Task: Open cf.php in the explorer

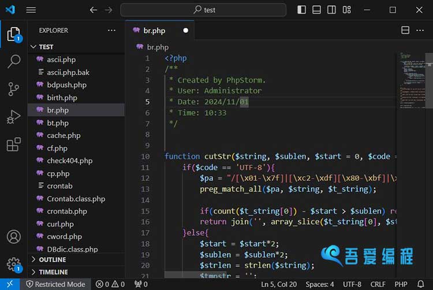Action: [76, 148]
